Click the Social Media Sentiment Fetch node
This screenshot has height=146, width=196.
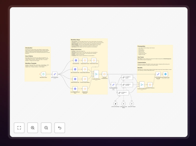click(x=75, y=89)
